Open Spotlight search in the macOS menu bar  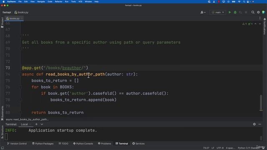point(244,2)
